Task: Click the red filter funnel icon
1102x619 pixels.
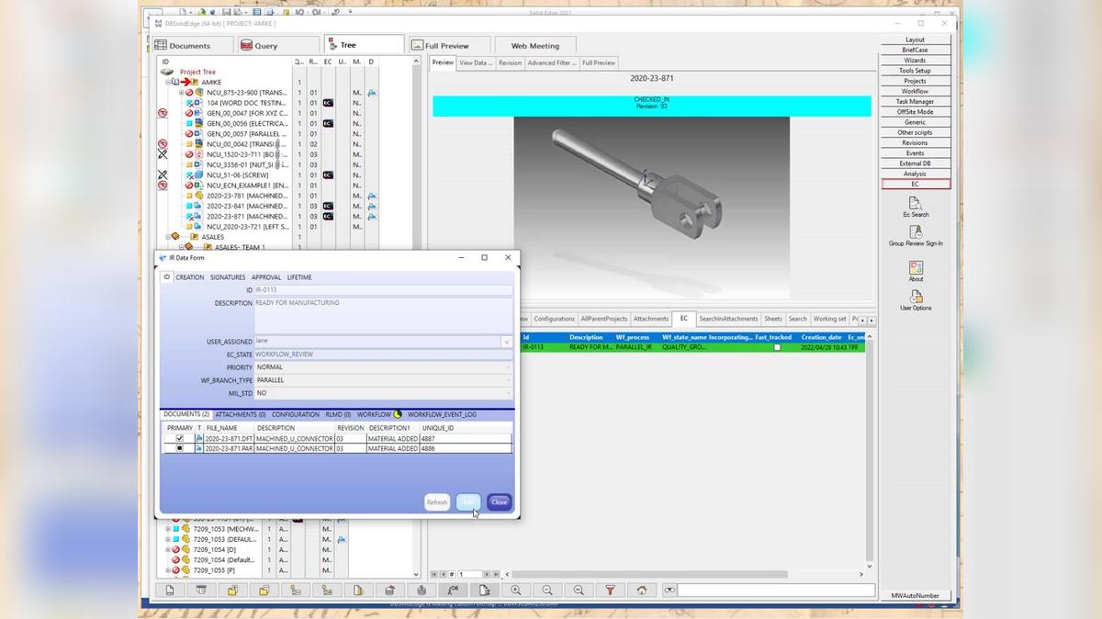Action: (610, 591)
